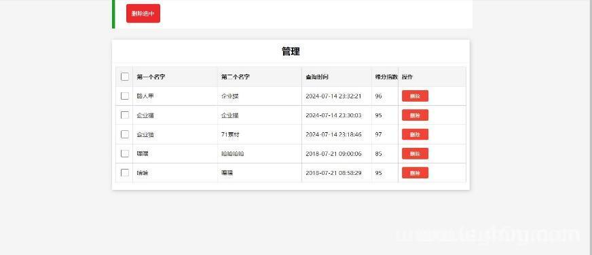This screenshot has height=255, width=592.
Task: Click the 第二个名字 column header
Action: 235,77
